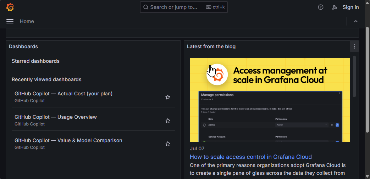Open How to scale access control article
Image resolution: width=370 pixels, height=179 pixels.
click(x=251, y=157)
